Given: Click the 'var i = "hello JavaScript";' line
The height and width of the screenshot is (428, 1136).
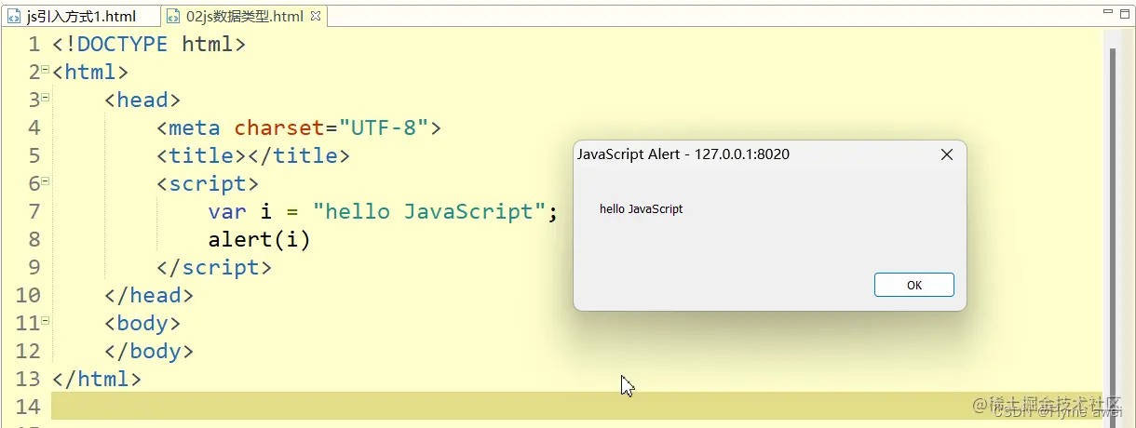Looking at the screenshot, I should (383, 211).
